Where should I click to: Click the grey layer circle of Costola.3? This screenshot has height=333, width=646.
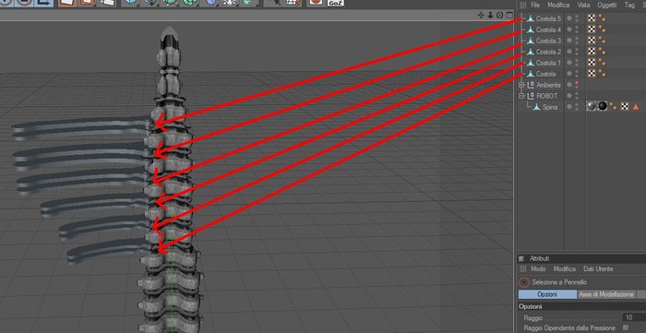pyautogui.click(x=569, y=41)
